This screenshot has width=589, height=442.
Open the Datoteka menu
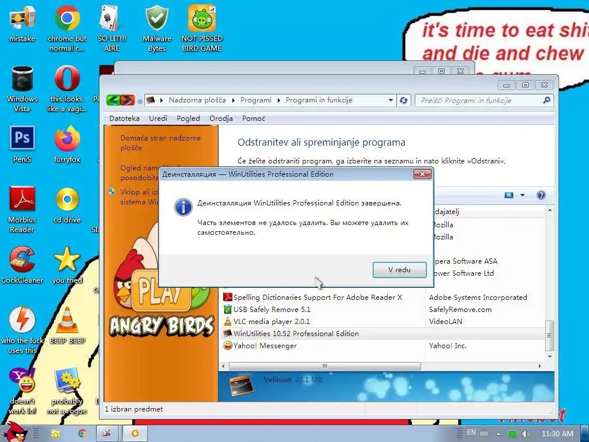pyautogui.click(x=124, y=119)
